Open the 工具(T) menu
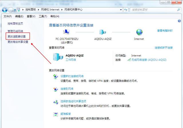 43,17
